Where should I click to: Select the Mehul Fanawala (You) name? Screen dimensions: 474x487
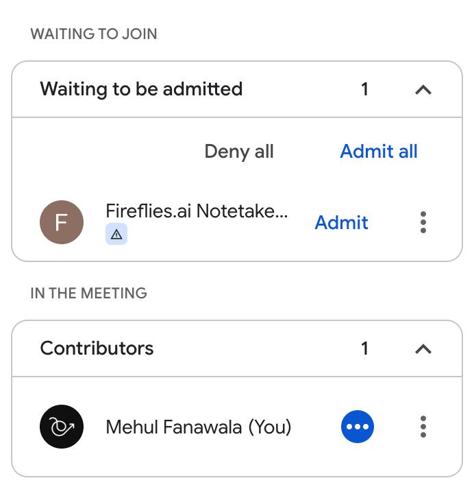point(198,427)
